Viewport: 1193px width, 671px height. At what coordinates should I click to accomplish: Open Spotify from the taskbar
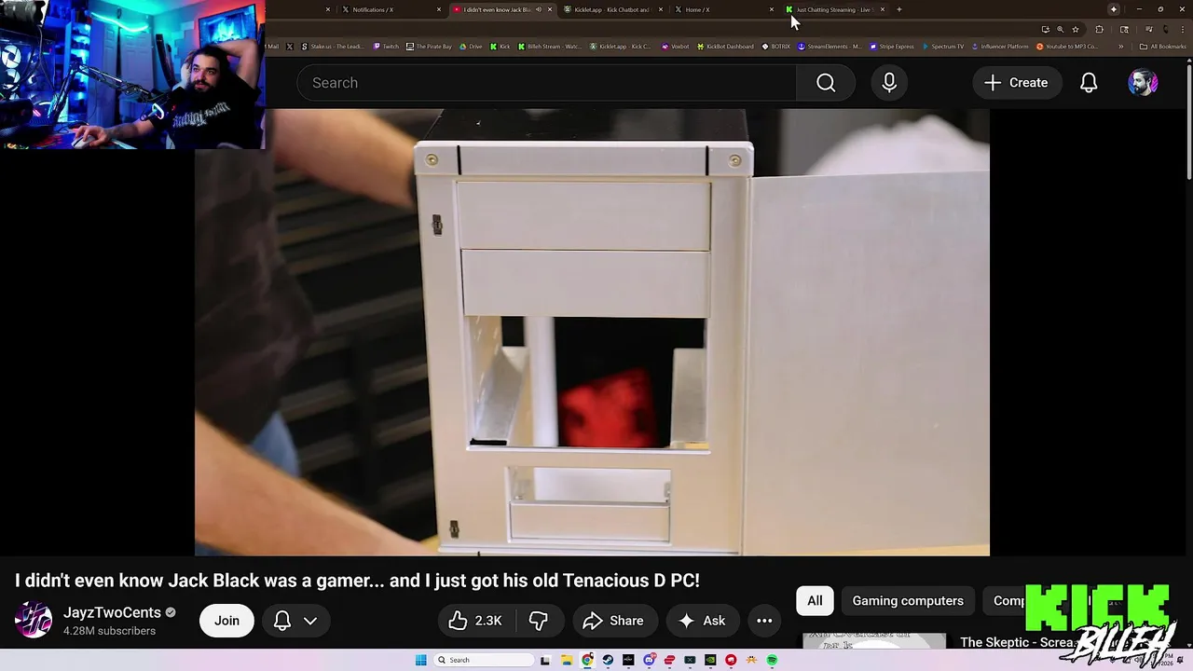click(773, 660)
